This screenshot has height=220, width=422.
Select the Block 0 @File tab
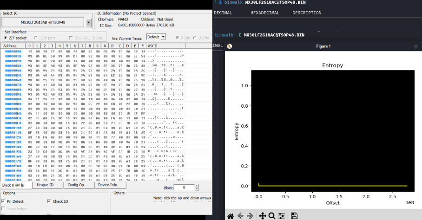16,185
